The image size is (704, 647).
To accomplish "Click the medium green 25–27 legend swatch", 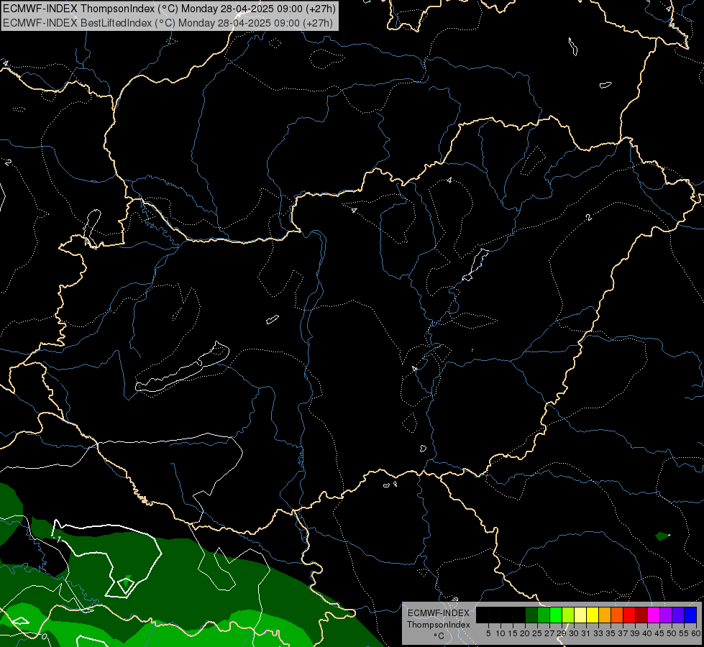I will 544,615.
